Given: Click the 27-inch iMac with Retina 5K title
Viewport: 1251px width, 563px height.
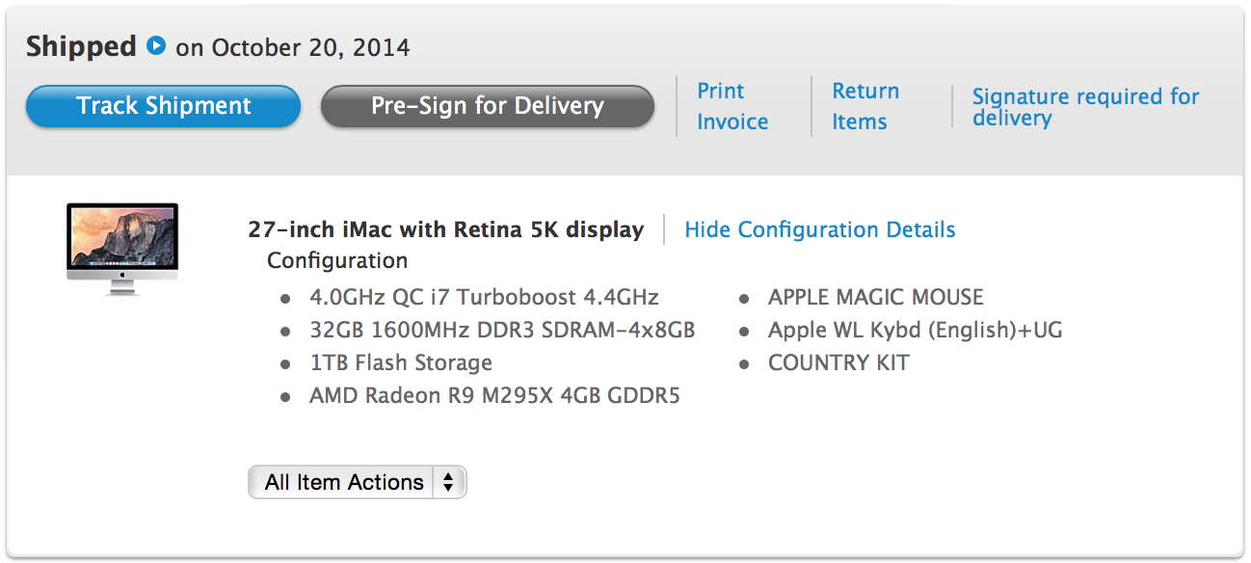Looking at the screenshot, I should click(445, 229).
